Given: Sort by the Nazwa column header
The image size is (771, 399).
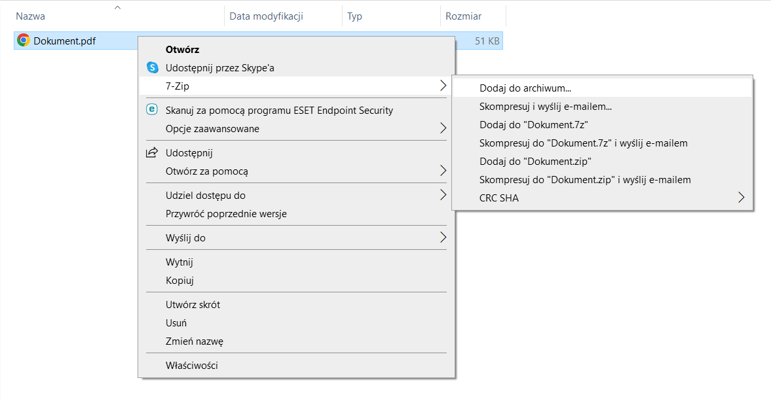Looking at the screenshot, I should coord(30,16).
